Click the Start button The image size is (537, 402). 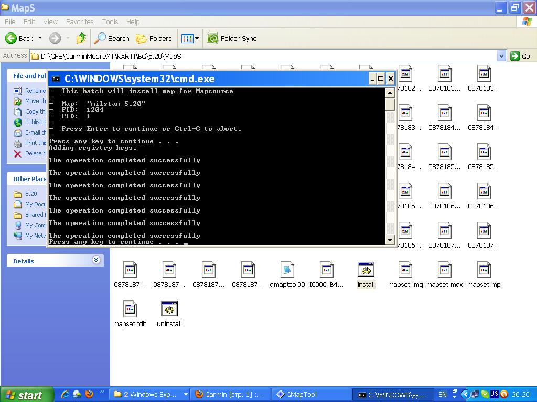[26, 395]
